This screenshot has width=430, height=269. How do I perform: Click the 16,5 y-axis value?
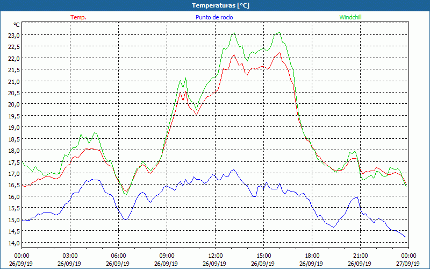coord(14,186)
